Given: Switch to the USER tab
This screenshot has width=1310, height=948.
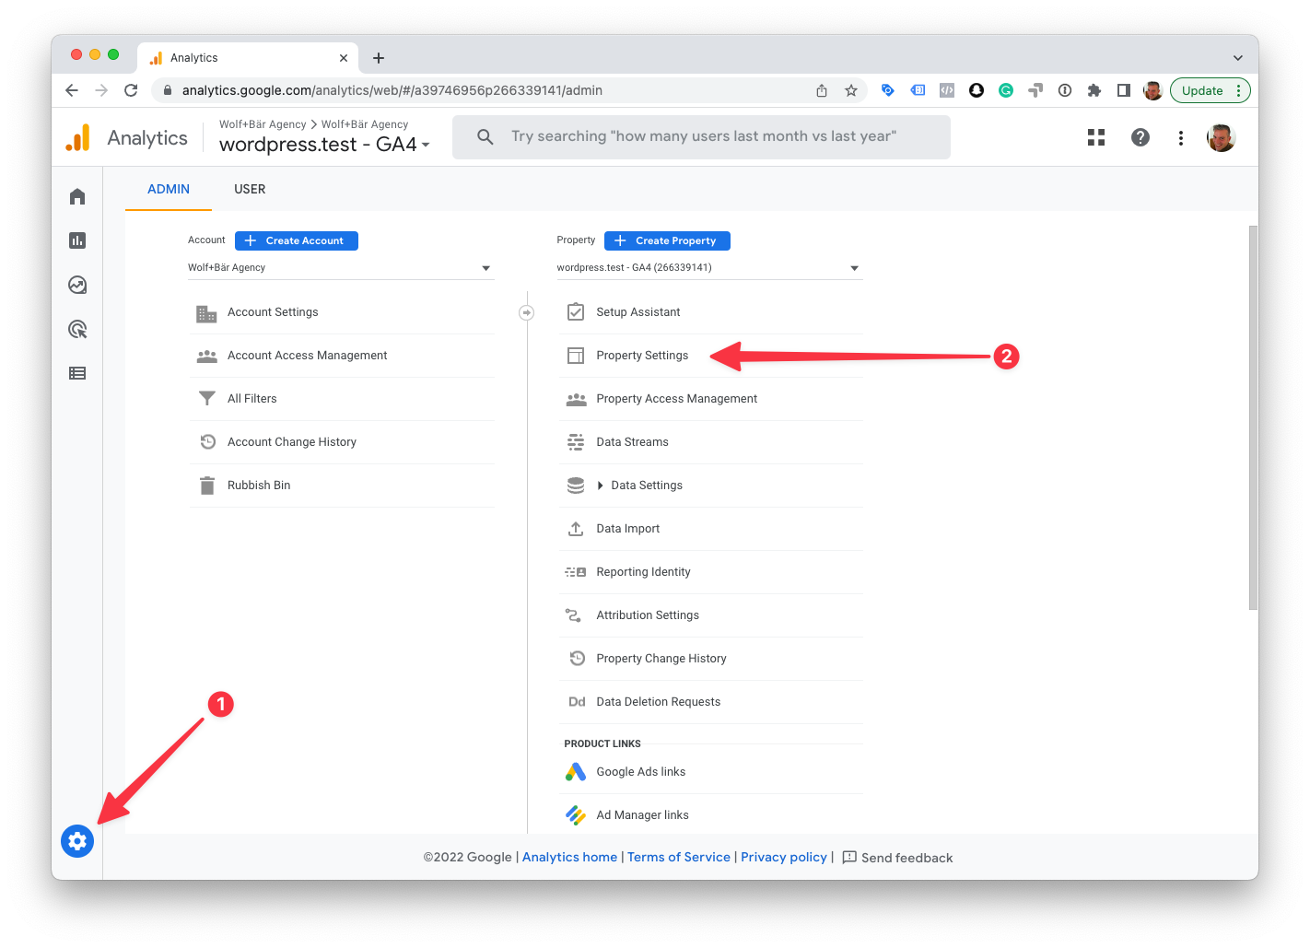Looking at the screenshot, I should pyautogui.click(x=250, y=189).
